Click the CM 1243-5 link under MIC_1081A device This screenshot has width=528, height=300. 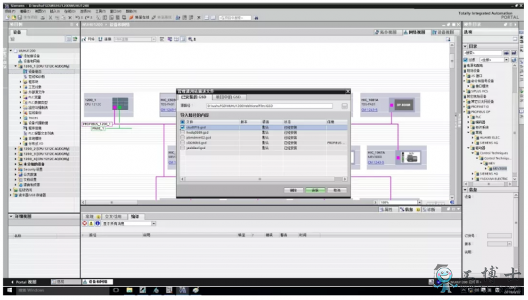[x=370, y=110]
